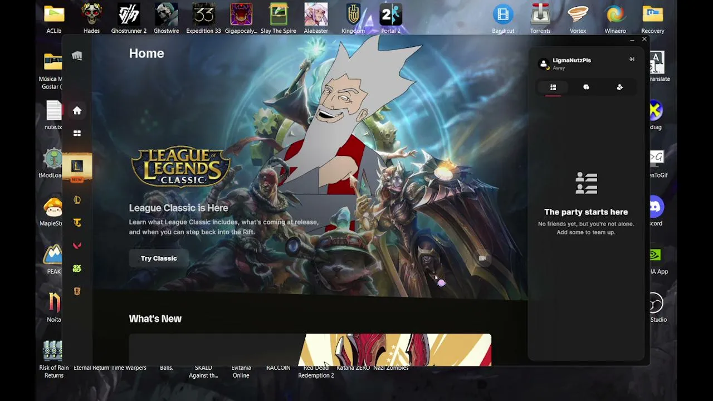The image size is (713, 401).
Task: Click the "What's New" section heading
Action: pyautogui.click(x=155, y=319)
